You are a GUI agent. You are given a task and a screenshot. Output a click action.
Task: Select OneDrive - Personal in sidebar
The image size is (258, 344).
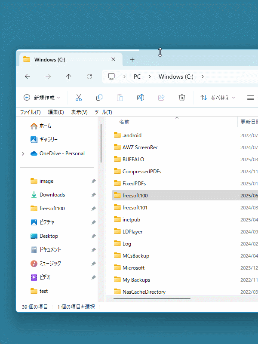click(58, 154)
